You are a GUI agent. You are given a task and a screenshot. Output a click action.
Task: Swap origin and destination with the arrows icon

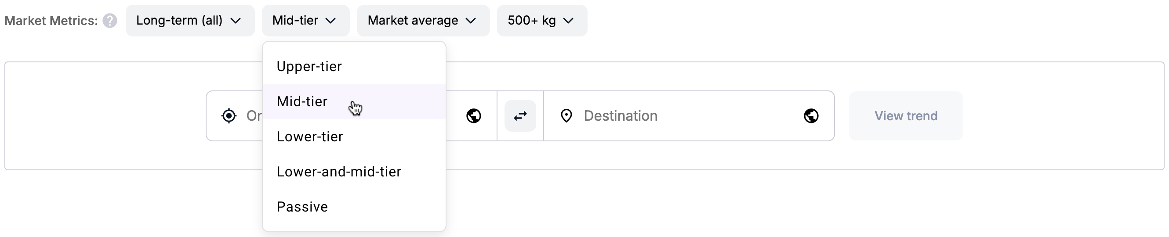(520, 116)
